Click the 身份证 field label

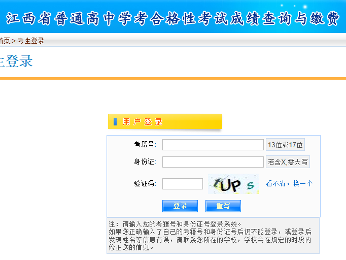(x=145, y=161)
